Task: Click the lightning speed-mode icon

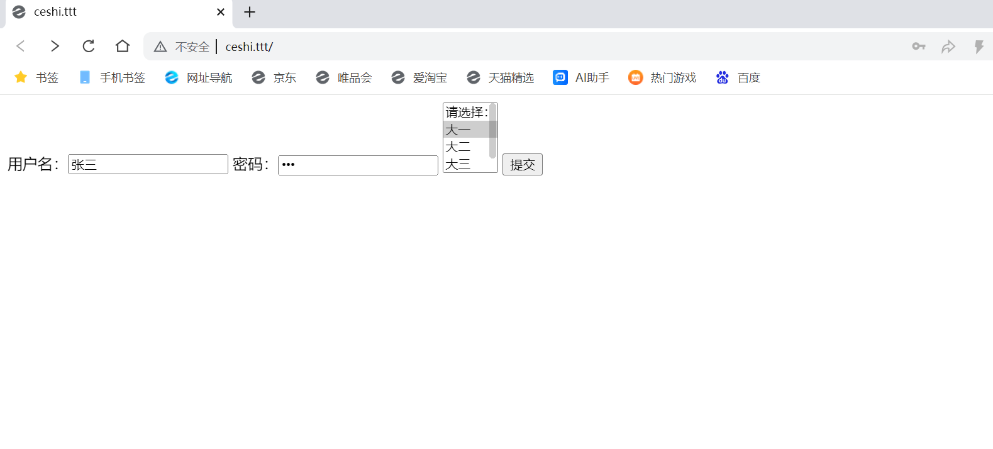Action: click(979, 47)
